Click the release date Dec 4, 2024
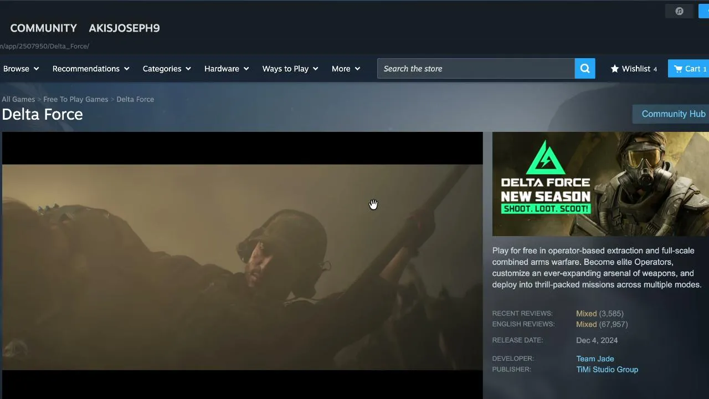Image resolution: width=709 pixels, height=399 pixels. pos(597,340)
